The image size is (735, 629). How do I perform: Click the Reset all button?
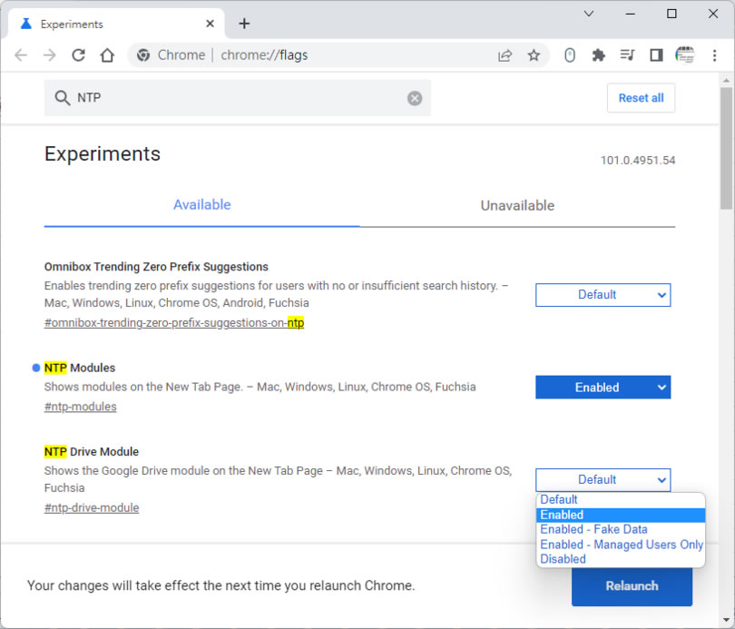641,98
